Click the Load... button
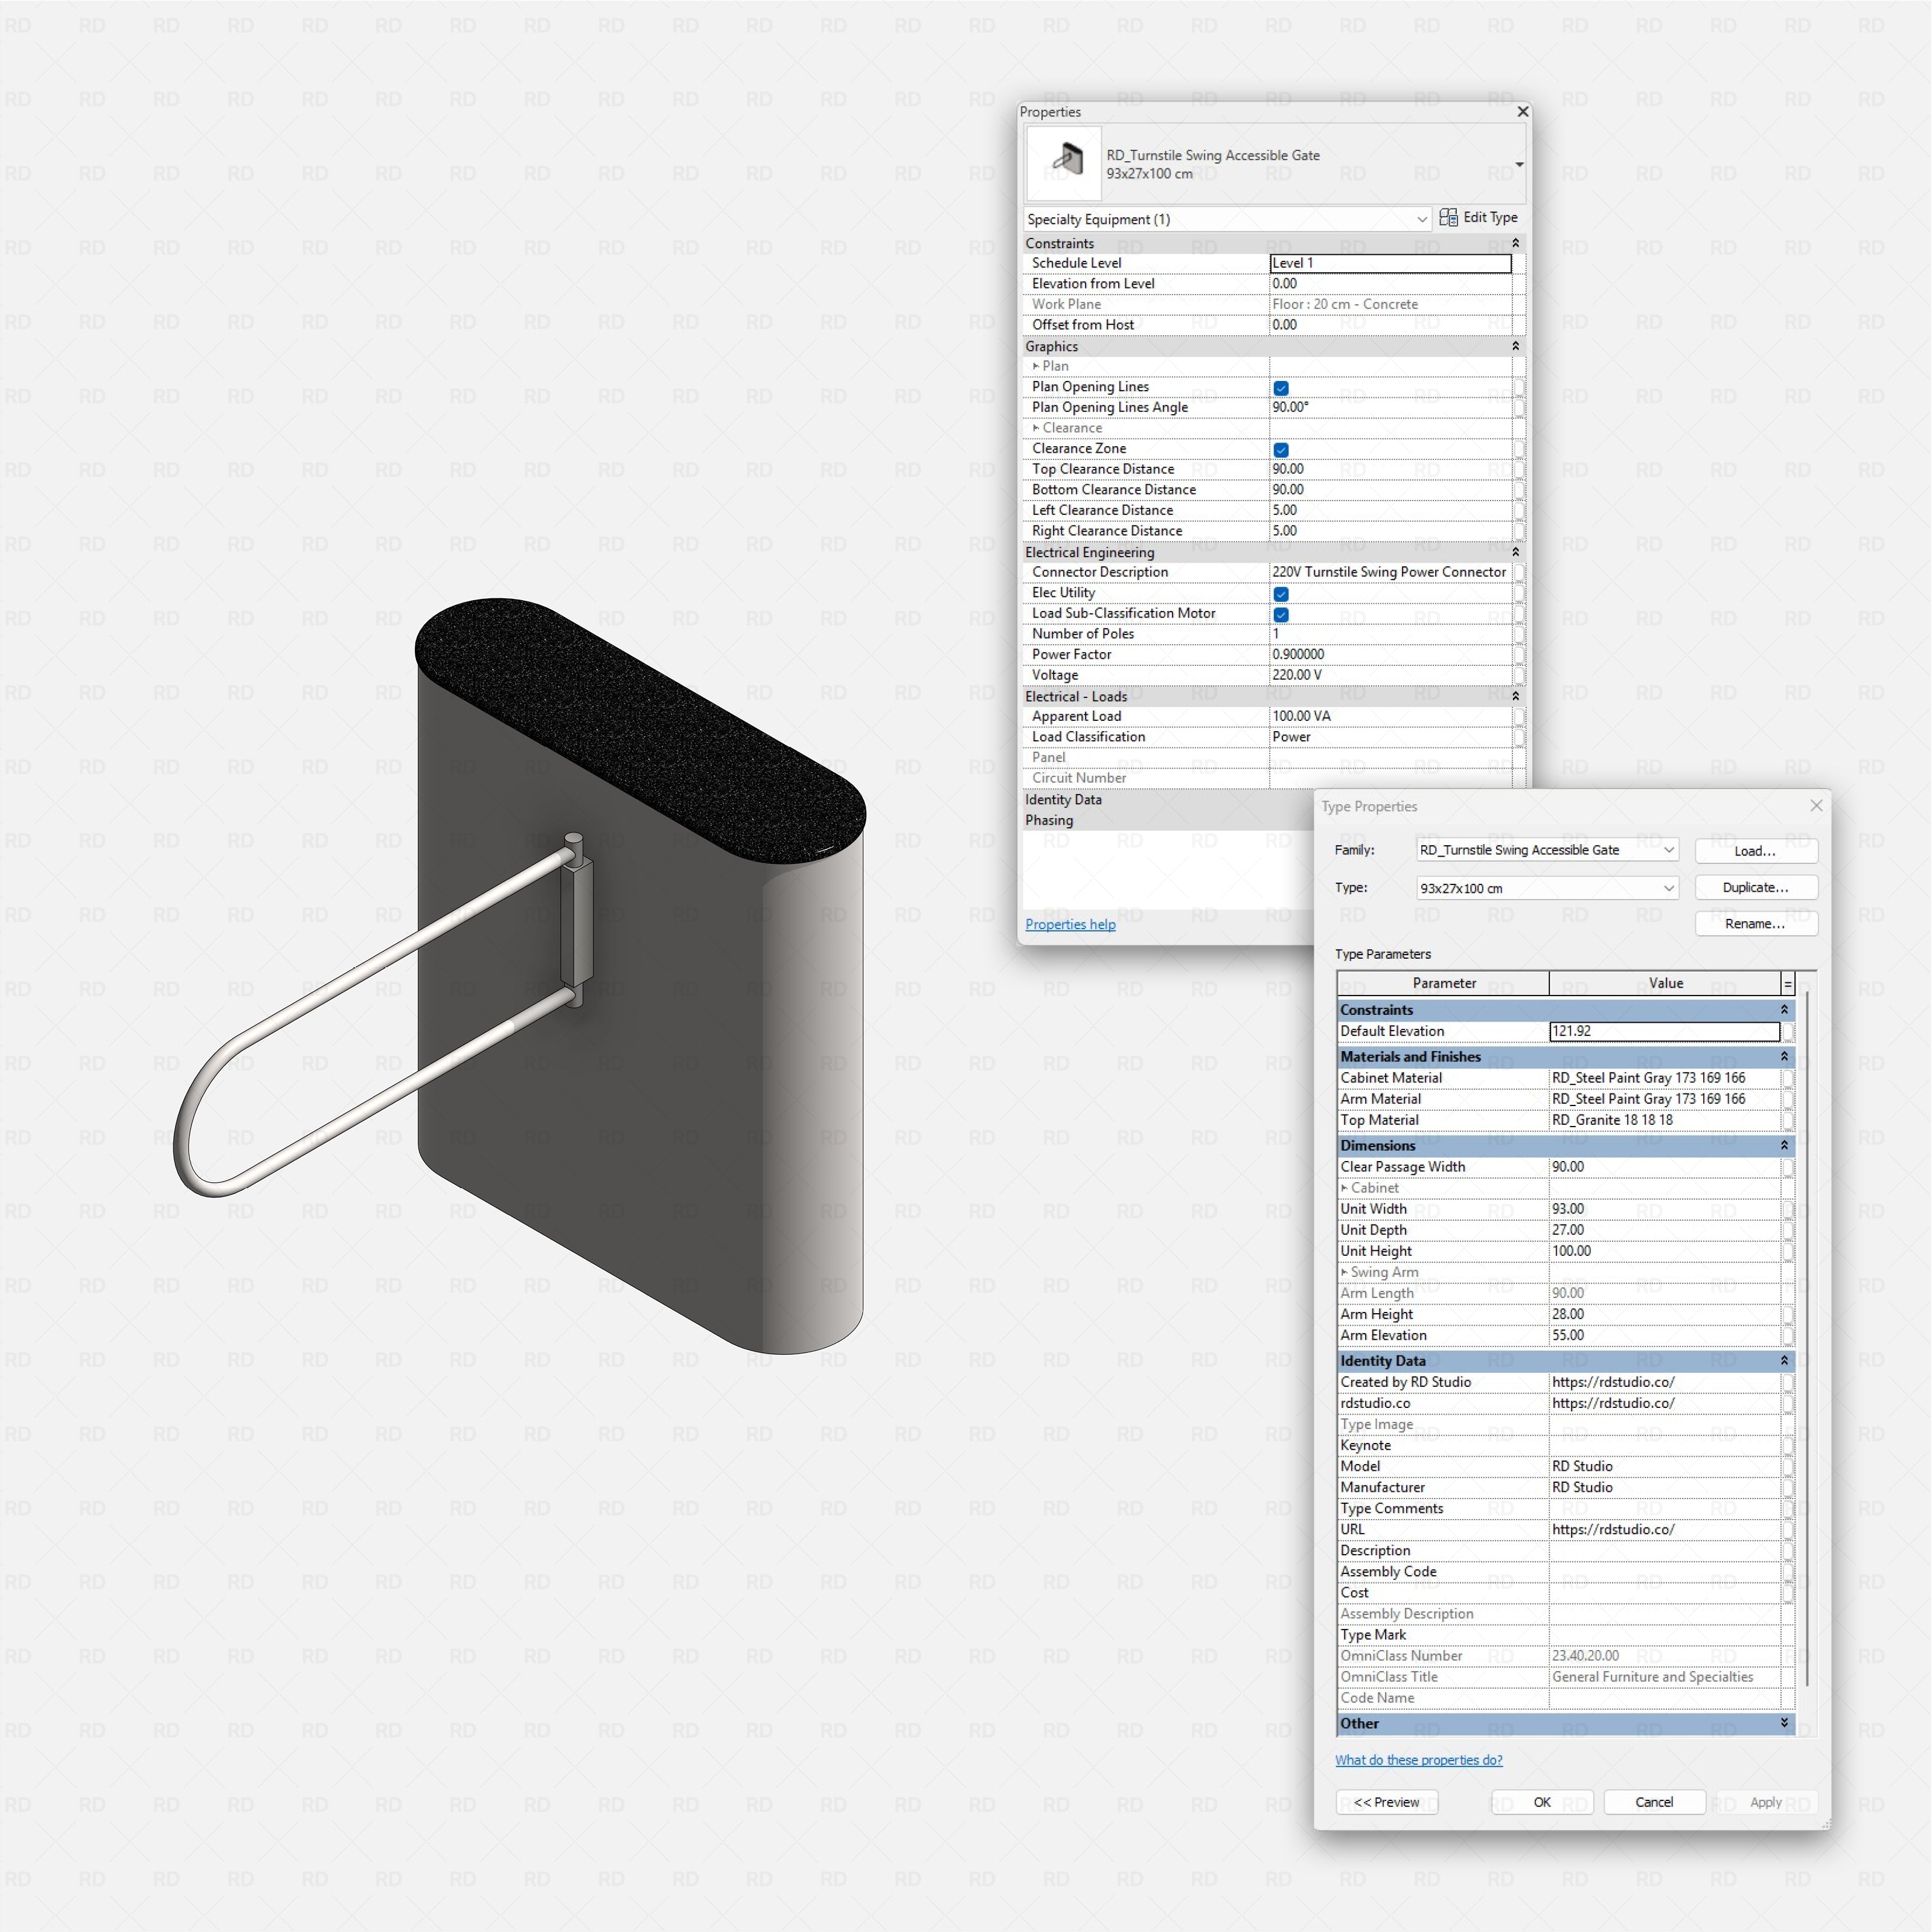Screen dimensions: 1932x1932 click(x=1755, y=851)
